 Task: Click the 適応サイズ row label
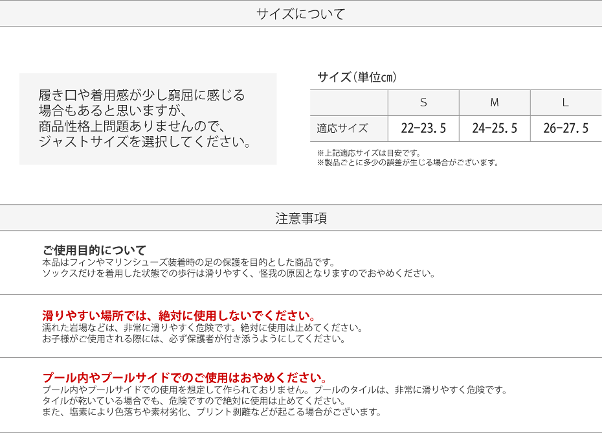342,128
